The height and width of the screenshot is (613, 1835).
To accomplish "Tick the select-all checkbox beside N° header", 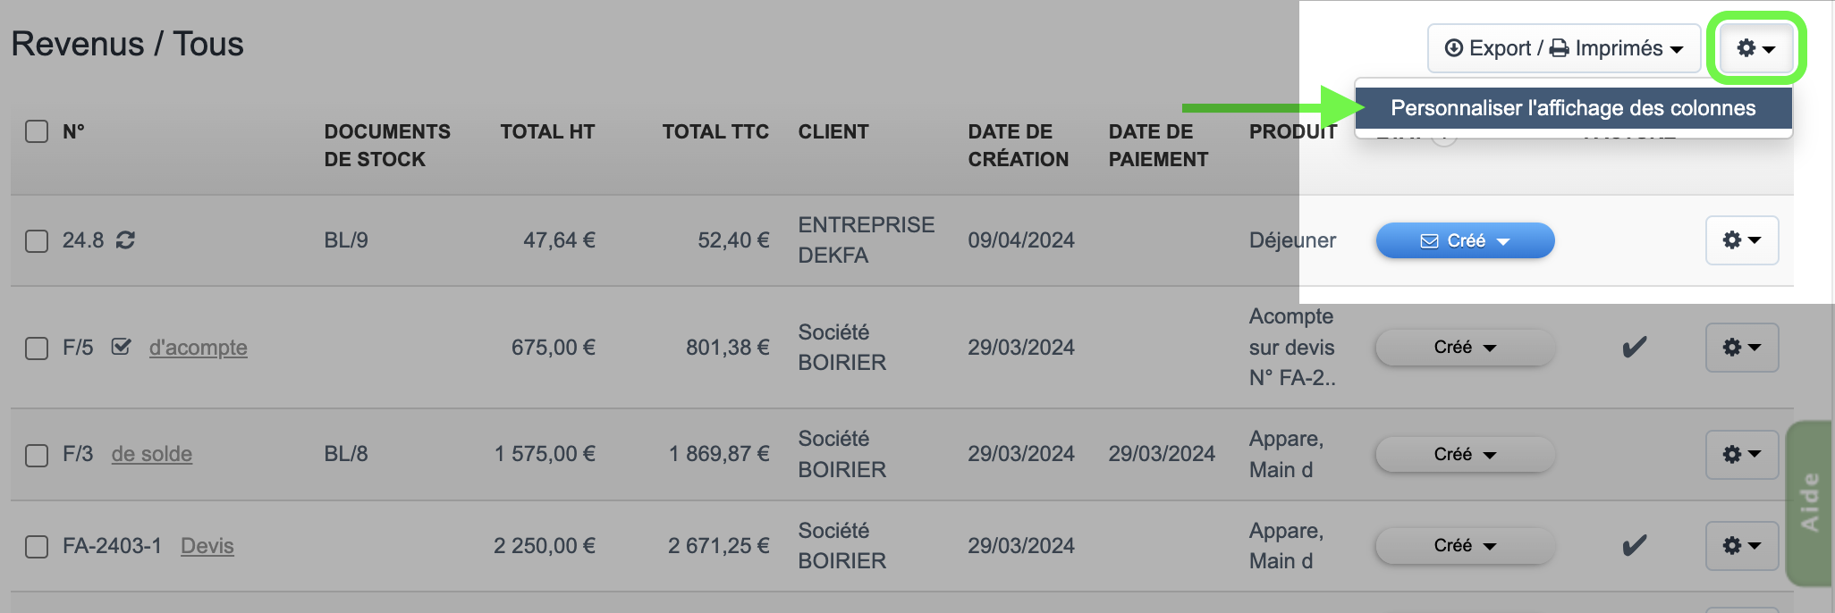I will 37,131.
